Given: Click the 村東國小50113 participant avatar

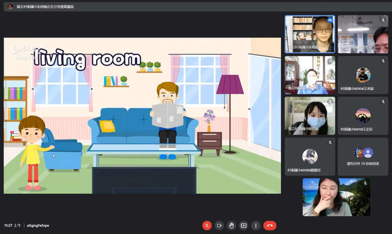Looking at the screenshot, I should [363, 115].
